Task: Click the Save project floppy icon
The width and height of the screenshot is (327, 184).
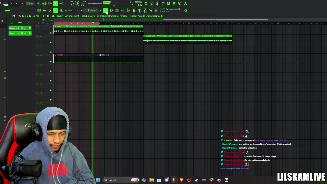Action: 168,4
